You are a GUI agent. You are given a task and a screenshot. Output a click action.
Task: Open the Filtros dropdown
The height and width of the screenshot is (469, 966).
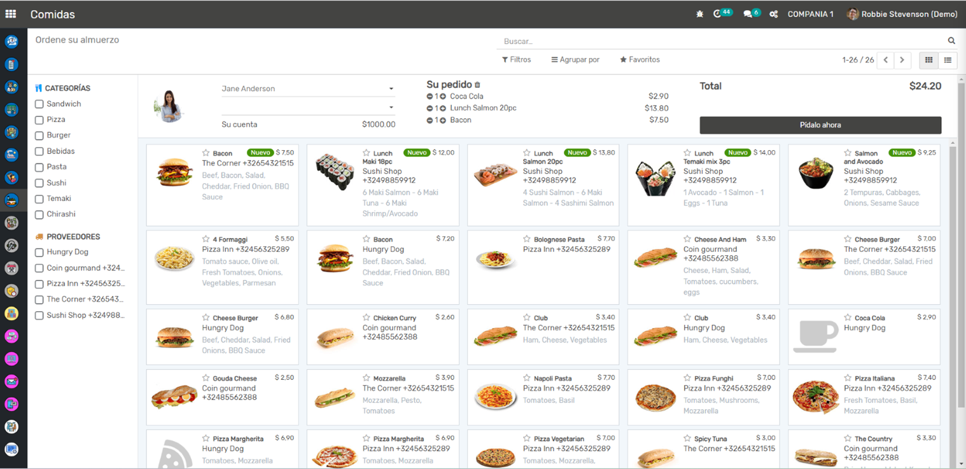tap(516, 60)
